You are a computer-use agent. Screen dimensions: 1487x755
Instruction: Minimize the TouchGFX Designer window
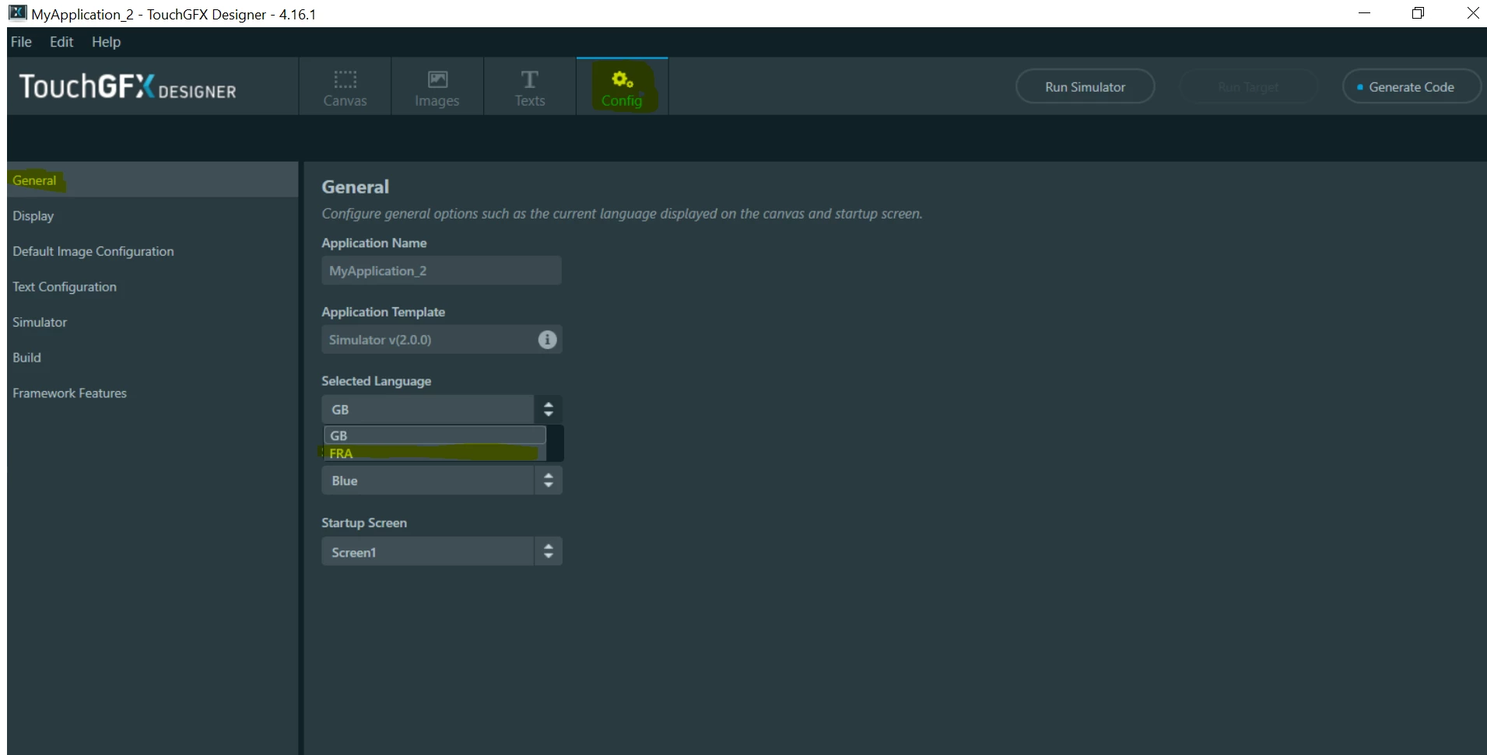click(1364, 13)
